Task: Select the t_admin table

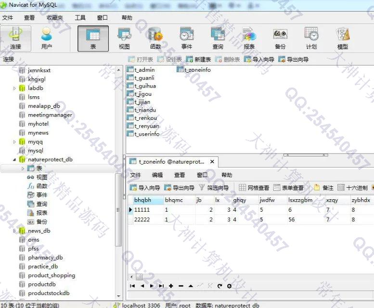Action: click(x=141, y=70)
